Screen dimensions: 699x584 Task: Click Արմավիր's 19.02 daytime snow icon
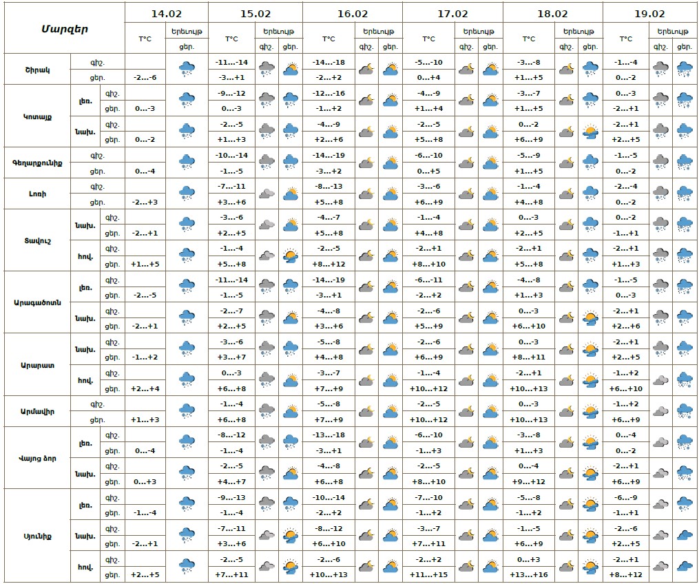[685, 411]
